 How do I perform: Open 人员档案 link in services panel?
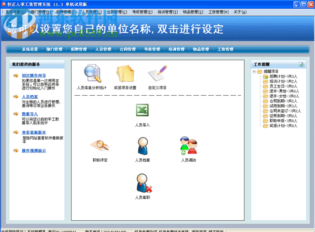pyautogui.click(x=30, y=96)
